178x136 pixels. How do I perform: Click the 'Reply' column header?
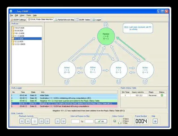[151, 92]
